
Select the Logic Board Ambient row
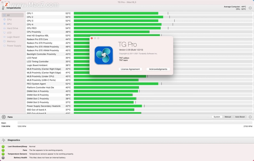point(140,65)
